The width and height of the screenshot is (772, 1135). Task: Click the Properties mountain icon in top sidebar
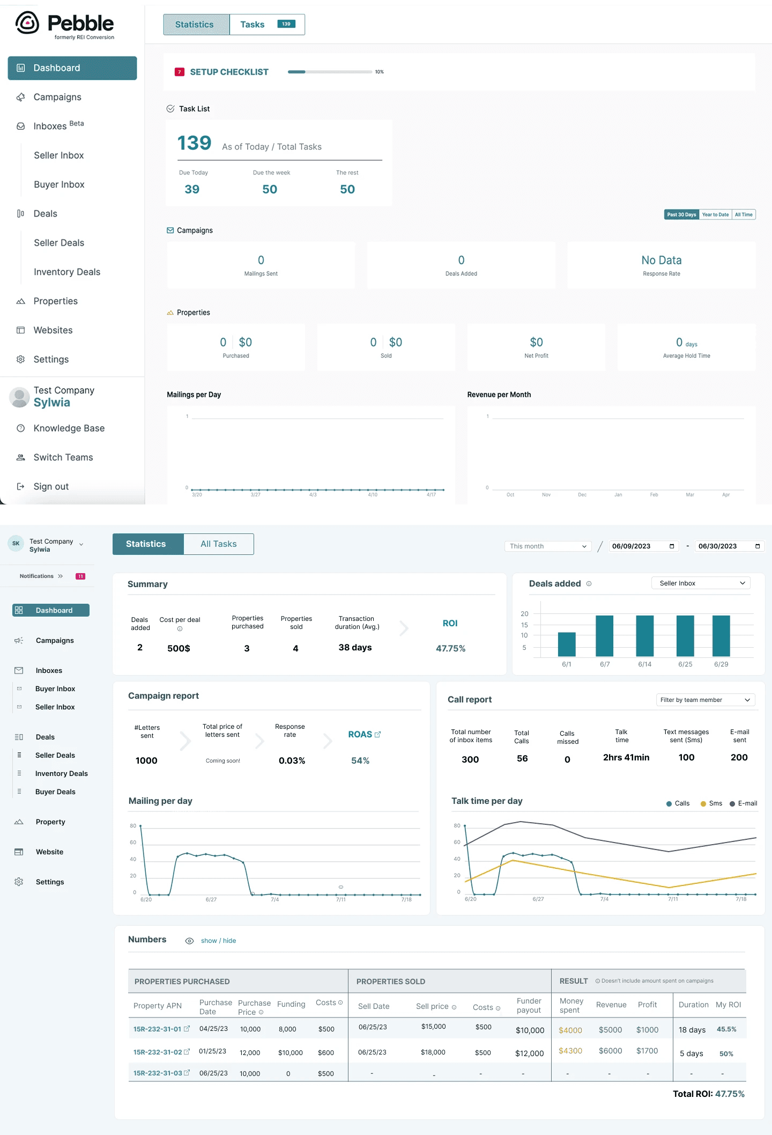(21, 301)
